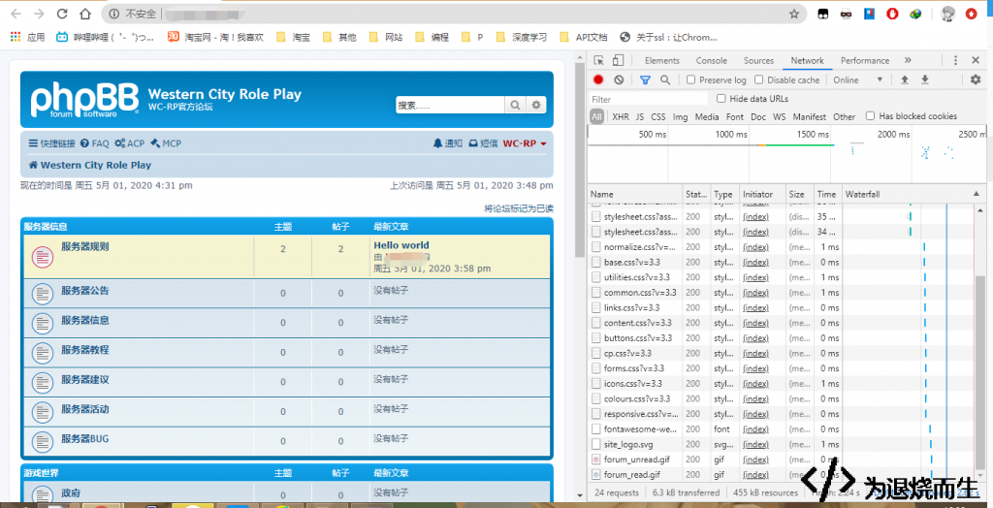Click the 服务器规则 unread forum icon
The width and height of the screenshot is (993, 508).
click(x=43, y=257)
